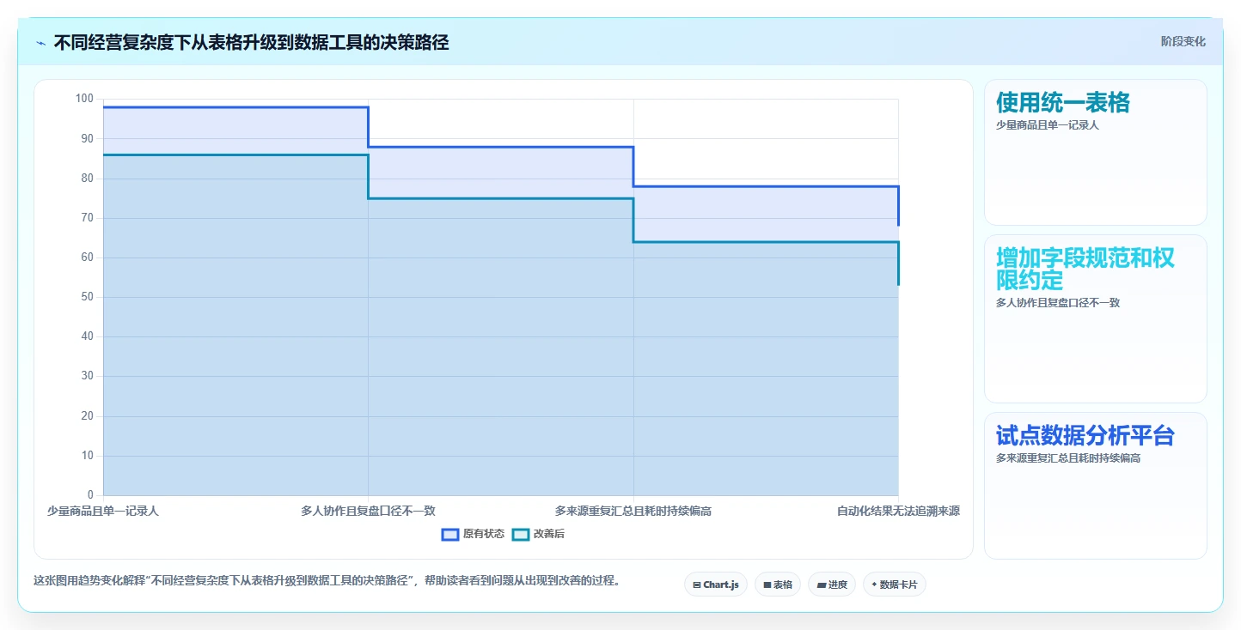
Task: Open the 试点数据分析平台 card
Action: click(1096, 486)
